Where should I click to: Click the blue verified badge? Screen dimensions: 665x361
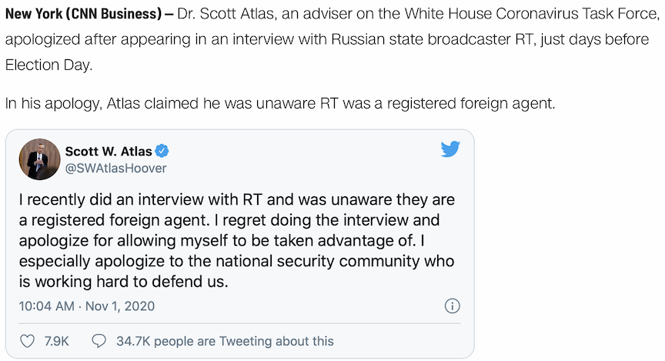[x=163, y=151]
